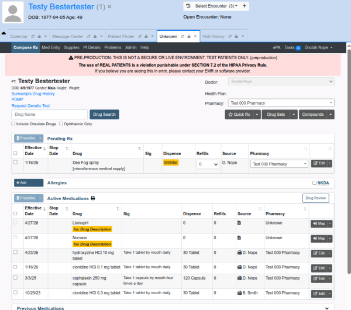
Task: Click the source icon in the Norvasc row
Action: (239, 238)
